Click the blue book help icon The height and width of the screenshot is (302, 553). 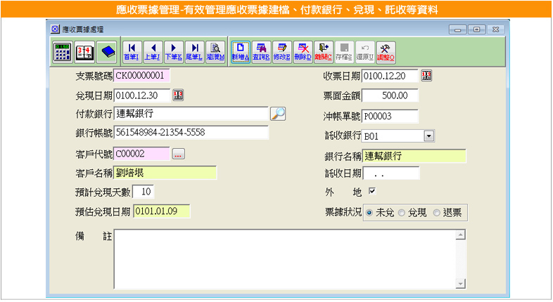pos(106,51)
